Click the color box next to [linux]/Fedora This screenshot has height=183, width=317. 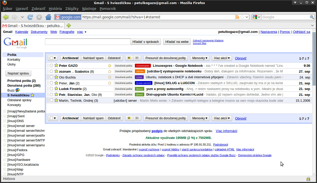click(5, 150)
